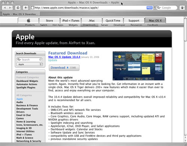Open the Support tab

[134, 21]
